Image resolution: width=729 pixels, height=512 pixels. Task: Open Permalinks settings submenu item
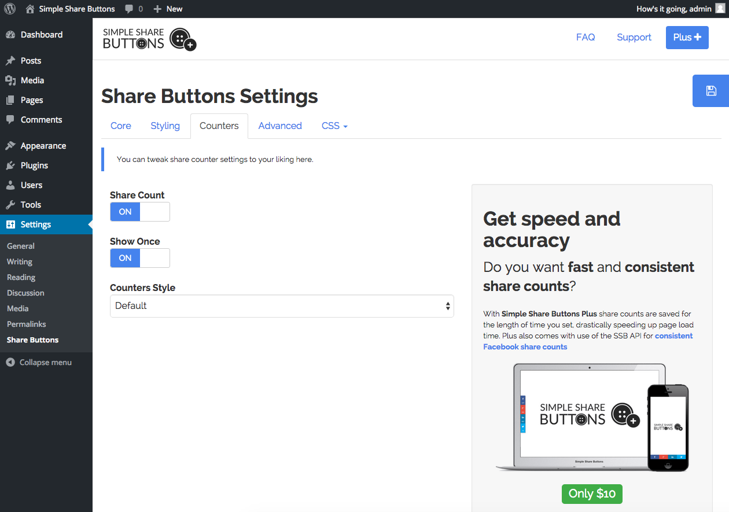point(27,324)
